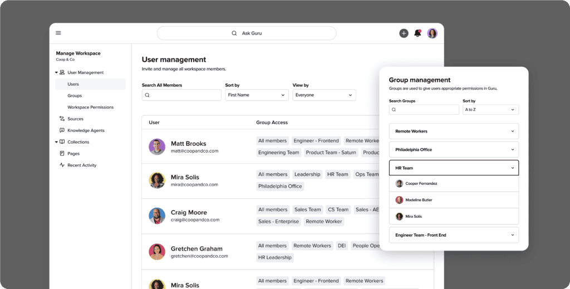
Task: Open the hamburger menu icon
Action: 58,33
